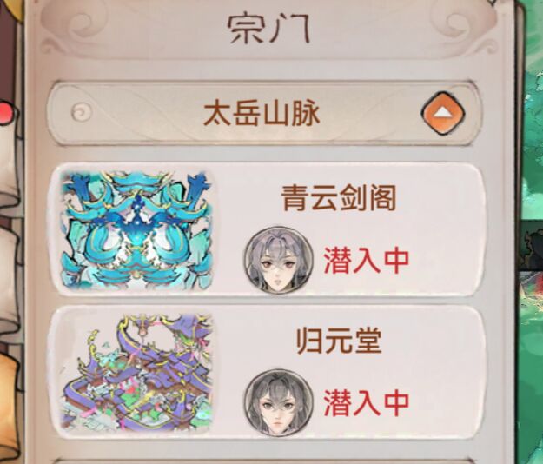This screenshot has height=464, width=543.
Task: Open the 青云剑阁 blue palace thumbnail
Action: click(x=136, y=230)
